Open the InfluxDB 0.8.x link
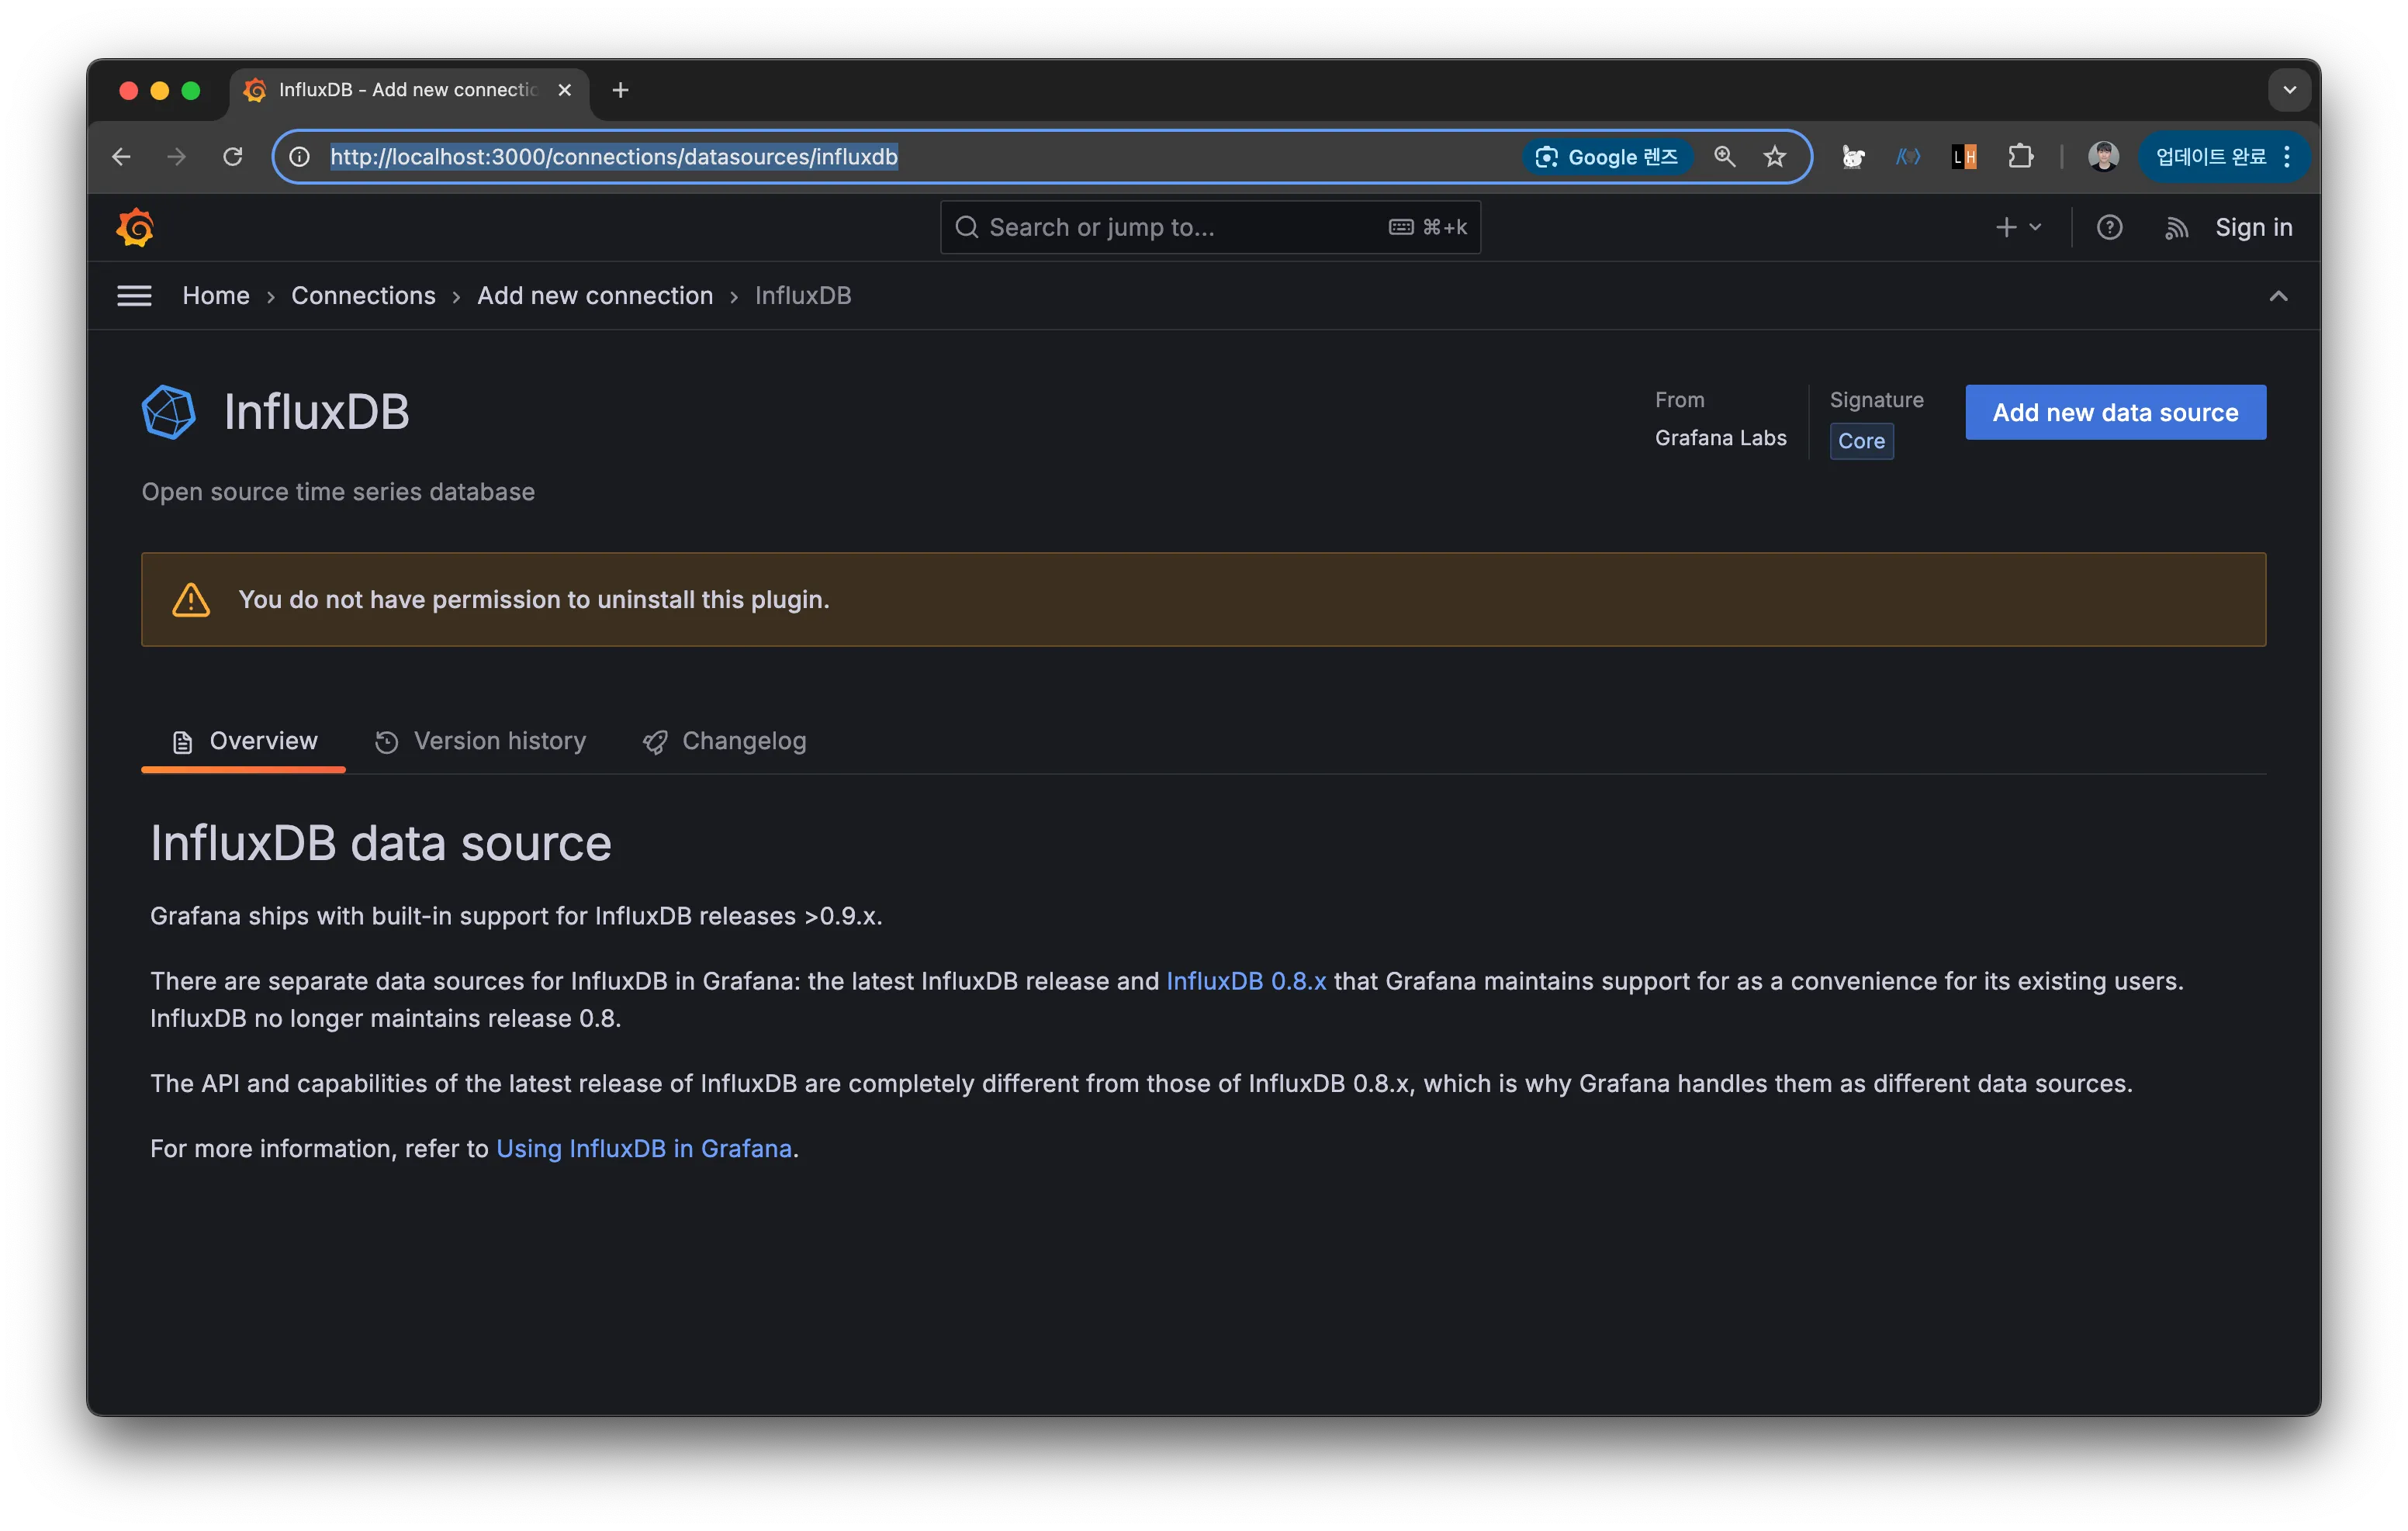This screenshot has width=2408, height=1531. [1245, 981]
